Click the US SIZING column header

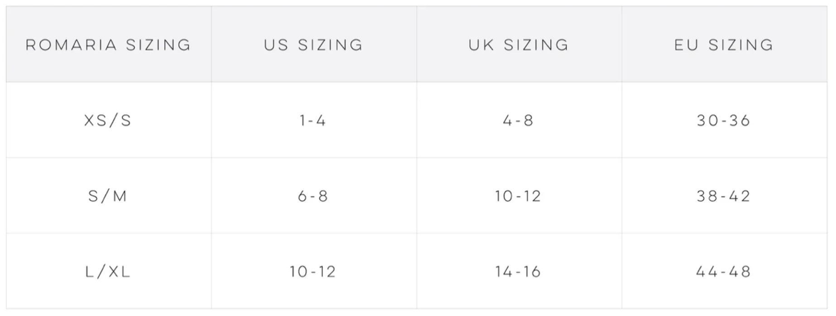314,45
